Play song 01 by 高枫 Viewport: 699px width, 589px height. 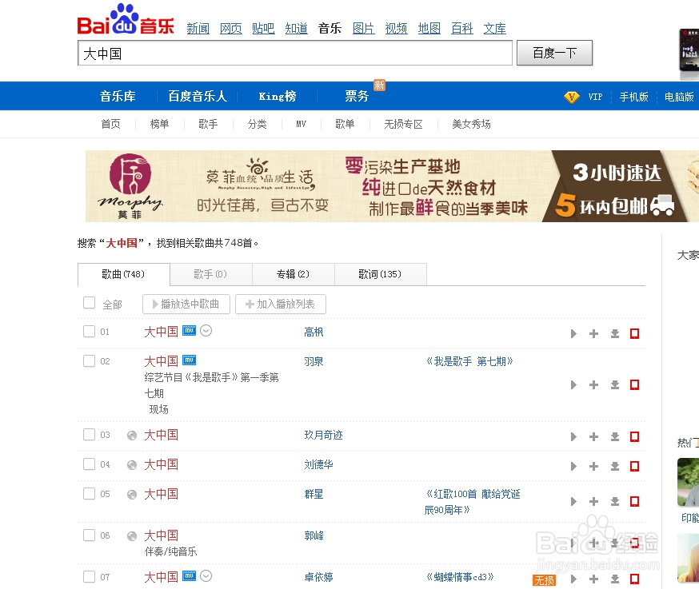point(573,334)
